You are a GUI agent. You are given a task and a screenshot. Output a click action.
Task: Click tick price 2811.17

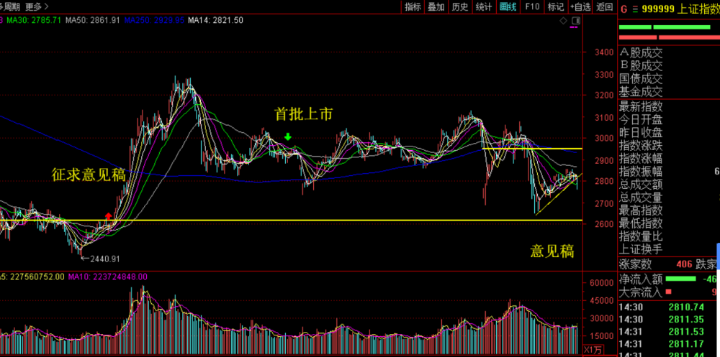point(686,344)
